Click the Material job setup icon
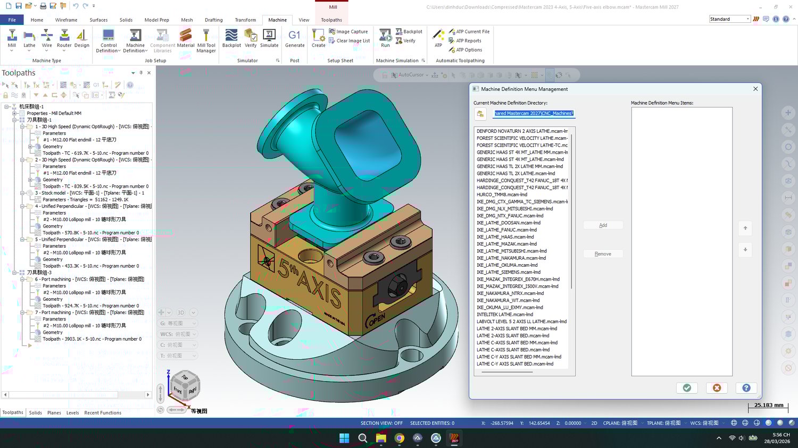The height and width of the screenshot is (448, 798). (186, 38)
